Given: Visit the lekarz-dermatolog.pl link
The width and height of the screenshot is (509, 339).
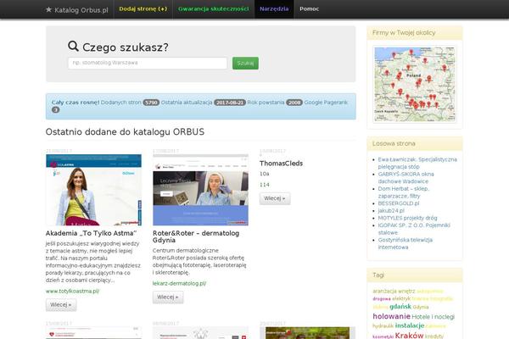Looking at the screenshot, I should [x=179, y=284].
